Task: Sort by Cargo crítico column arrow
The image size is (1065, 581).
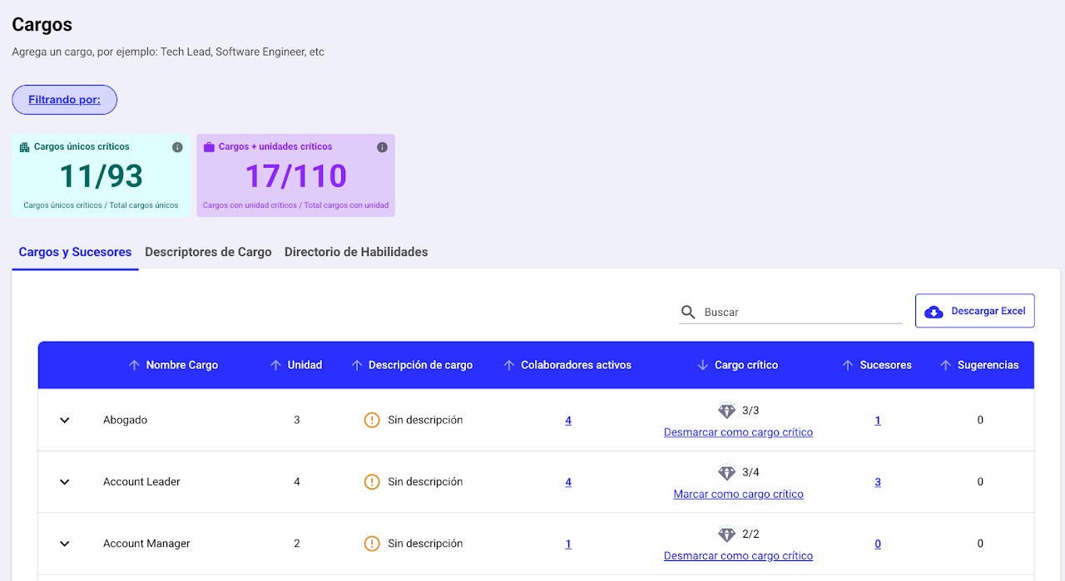Action: tap(702, 365)
